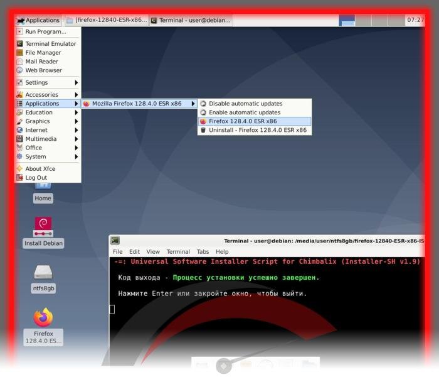Expand the Education submenu arrow

(x=76, y=112)
